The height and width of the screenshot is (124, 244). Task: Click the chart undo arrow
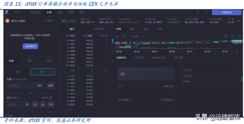pos(144,37)
